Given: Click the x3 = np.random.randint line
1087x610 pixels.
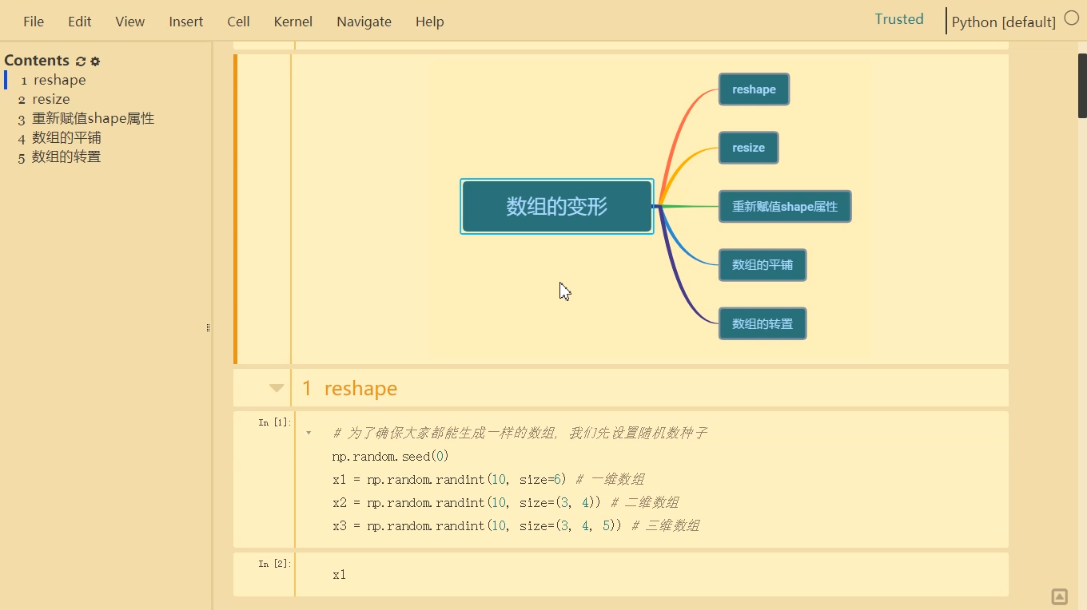Looking at the screenshot, I should point(516,526).
